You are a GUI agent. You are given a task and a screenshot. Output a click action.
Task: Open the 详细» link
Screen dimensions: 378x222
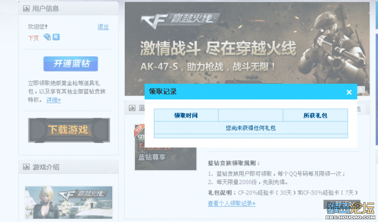53,100
